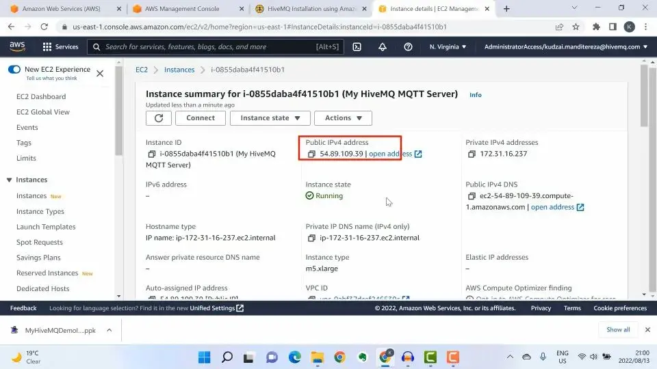This screenshot has height=369, width=657.
Task: Collapse the Instances sidebar section
Action: click(9, 180)
